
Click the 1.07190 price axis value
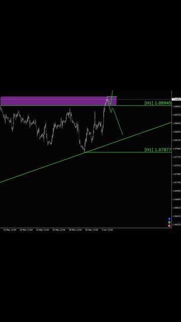tap(176, 182)
